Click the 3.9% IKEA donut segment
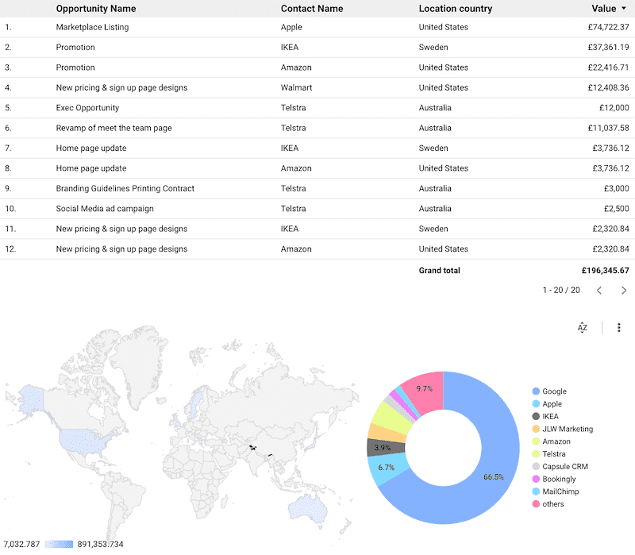 pos(383,448)
